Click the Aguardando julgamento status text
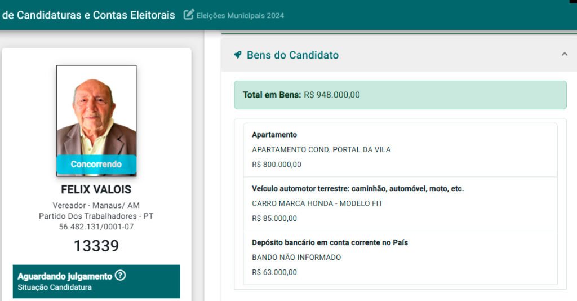 pos(65,276)
